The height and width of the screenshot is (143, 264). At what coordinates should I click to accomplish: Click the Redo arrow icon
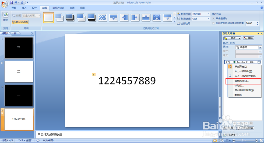22,3
